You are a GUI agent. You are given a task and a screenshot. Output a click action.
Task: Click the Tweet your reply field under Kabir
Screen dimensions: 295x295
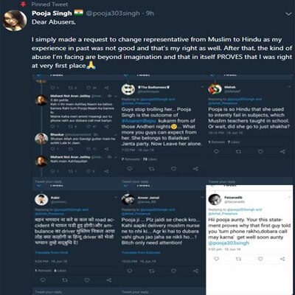[x=76, y=292]
